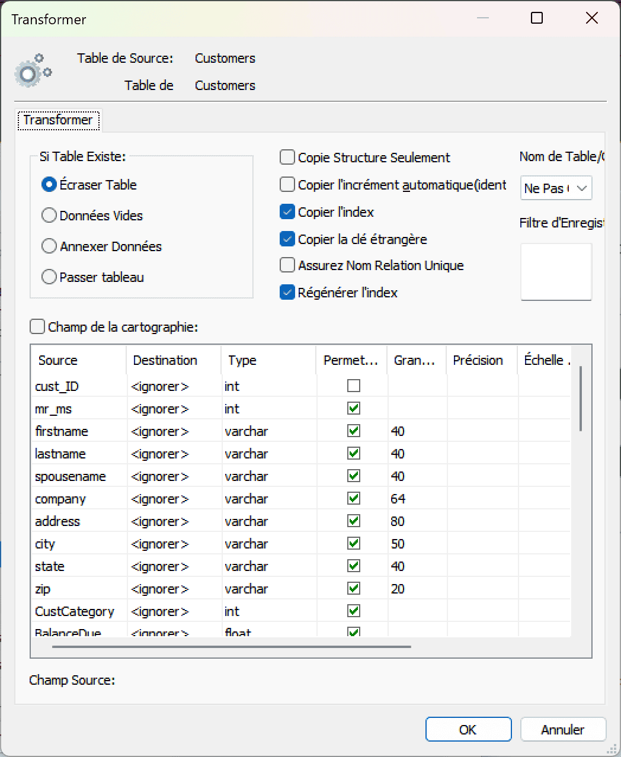
Task: Choose the Données Vides radio option
Action: coord(49,216)
